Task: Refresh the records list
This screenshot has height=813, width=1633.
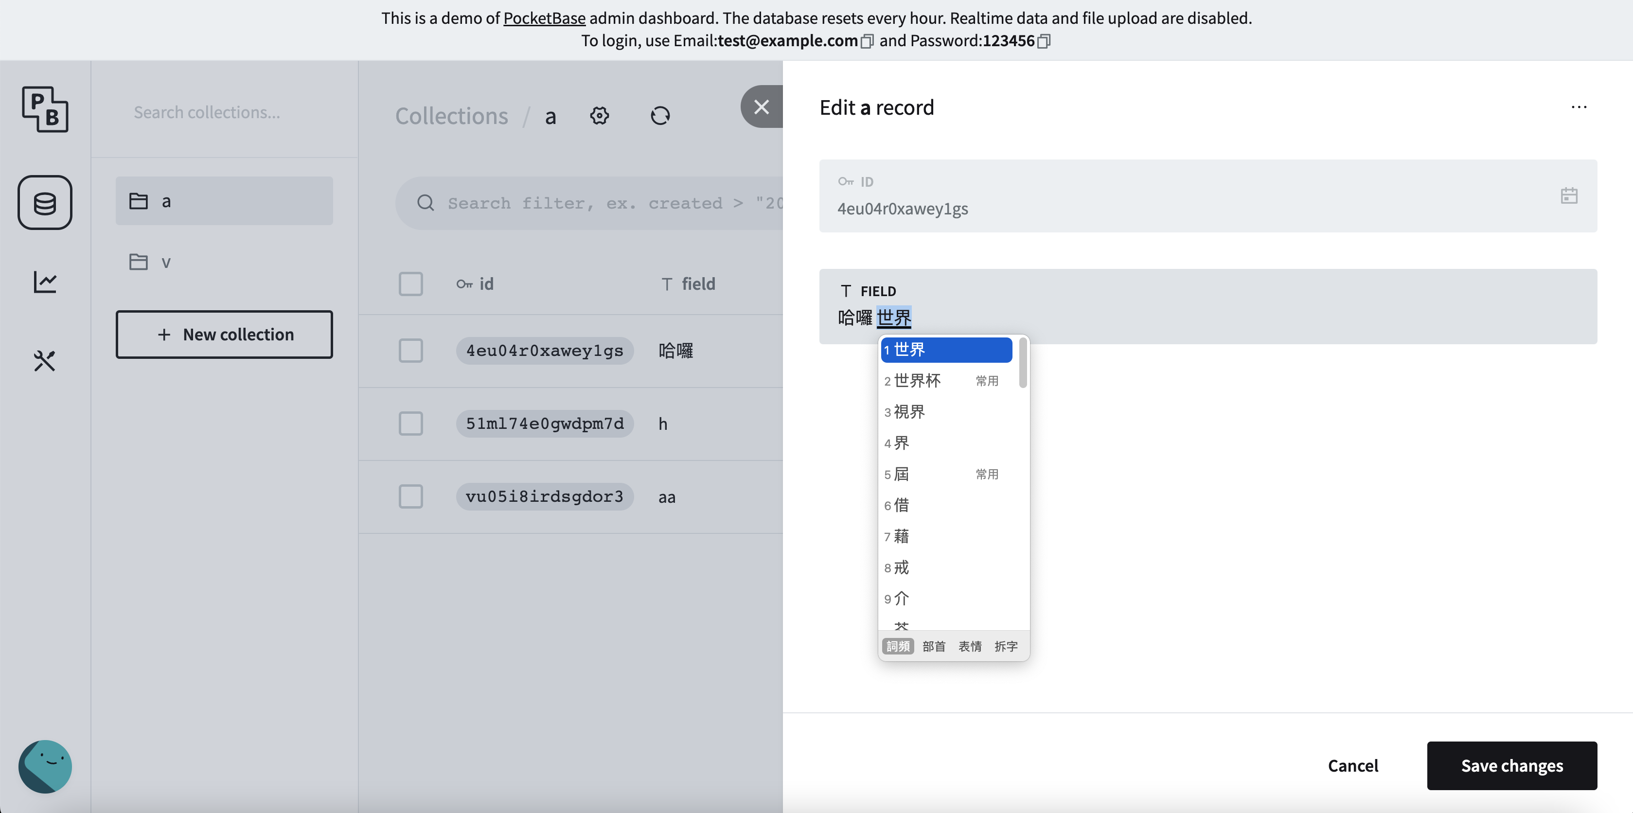Action: [660, 115]
